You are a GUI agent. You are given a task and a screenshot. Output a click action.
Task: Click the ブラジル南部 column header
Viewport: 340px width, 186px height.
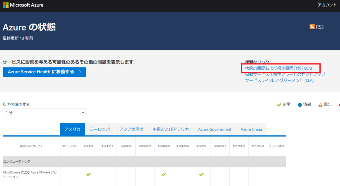click(277, 146)
